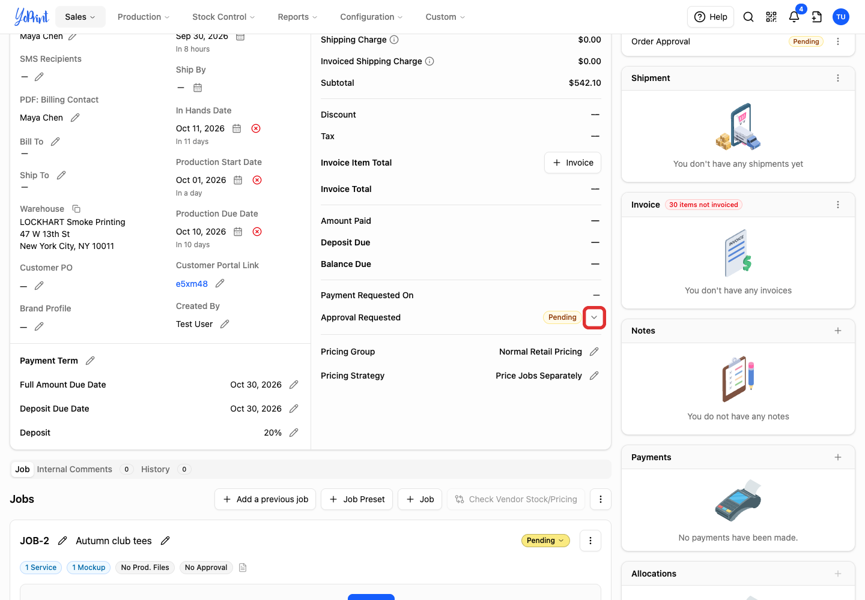Open JOB-2 Pending status dropdown

click(545, 541)
